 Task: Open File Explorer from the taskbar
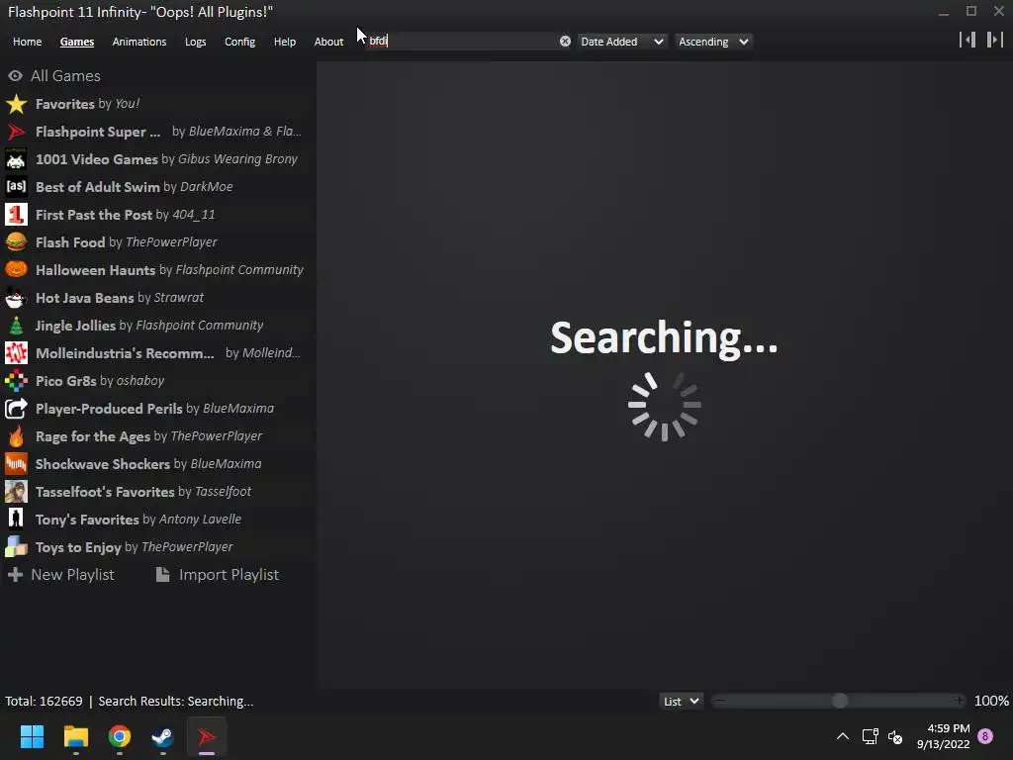click(x=75, y=736)
